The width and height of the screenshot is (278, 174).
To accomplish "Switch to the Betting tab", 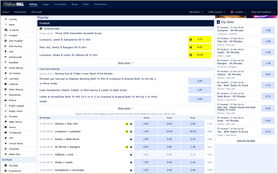I will [33, 4].
